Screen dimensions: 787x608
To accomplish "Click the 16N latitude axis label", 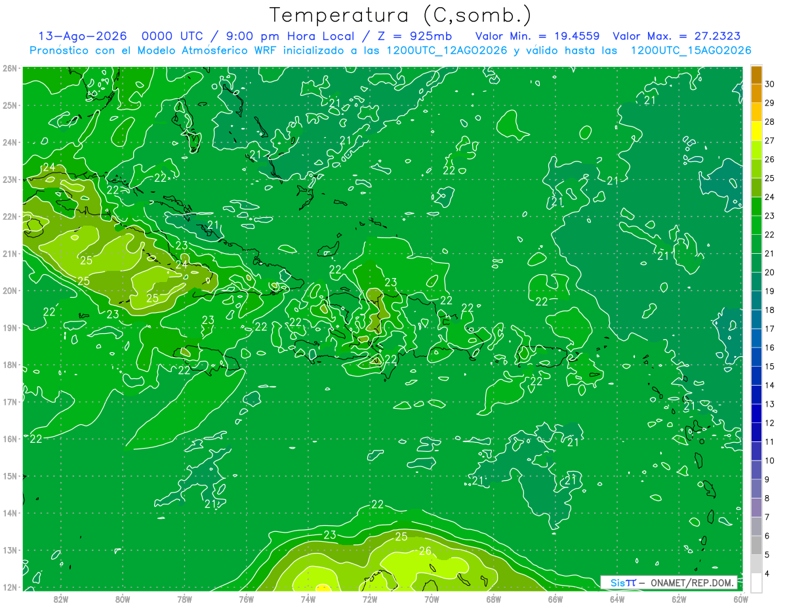I will tap(10, 439).
